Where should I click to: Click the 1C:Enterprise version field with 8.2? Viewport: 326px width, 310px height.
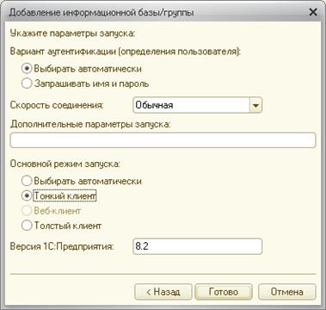[x=198, y=246]
